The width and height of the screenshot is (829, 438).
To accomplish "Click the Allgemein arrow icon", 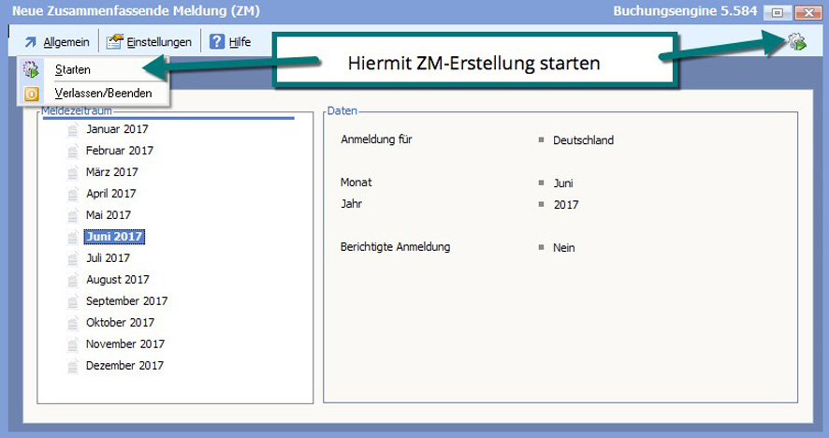I will pyautogui.click(x=31, y=42).
